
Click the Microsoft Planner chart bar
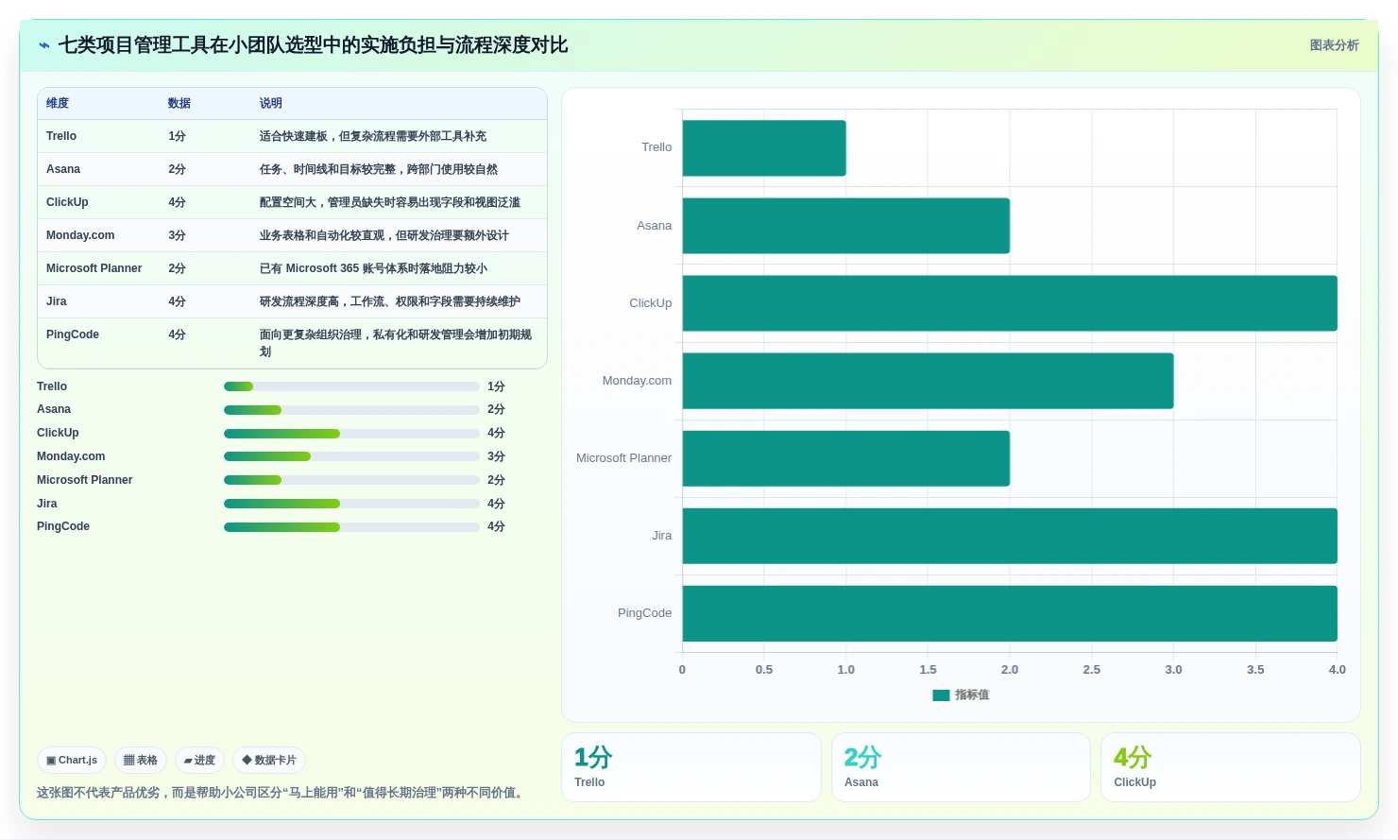pos(846,458)
